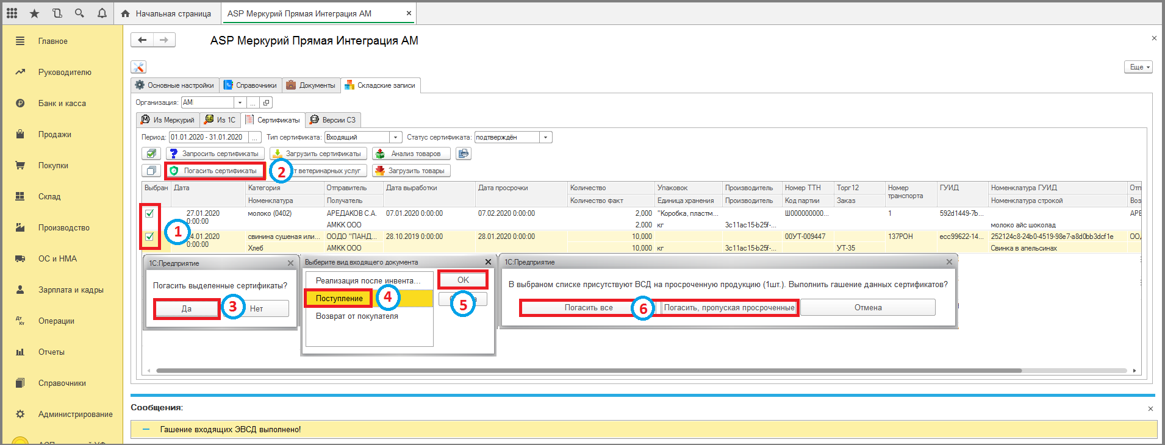Expand the Тип сертификата dropdown

[395, 137]
